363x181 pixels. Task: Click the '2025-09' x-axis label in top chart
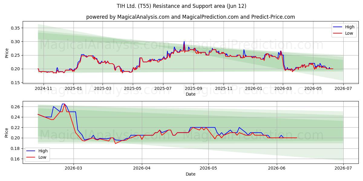[x=194, y=88]
